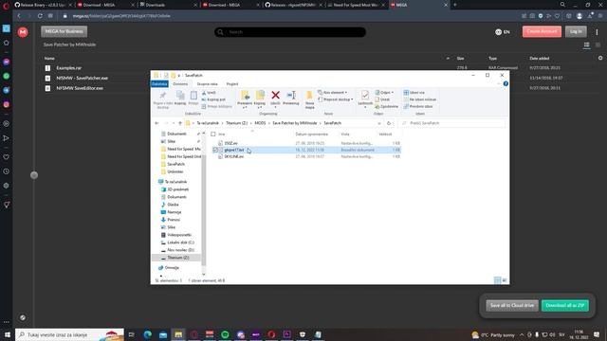Open the Spotify taskbar icon
This screenshot has width=607, height=341.
pyautogui.click(x=225, y=334)
